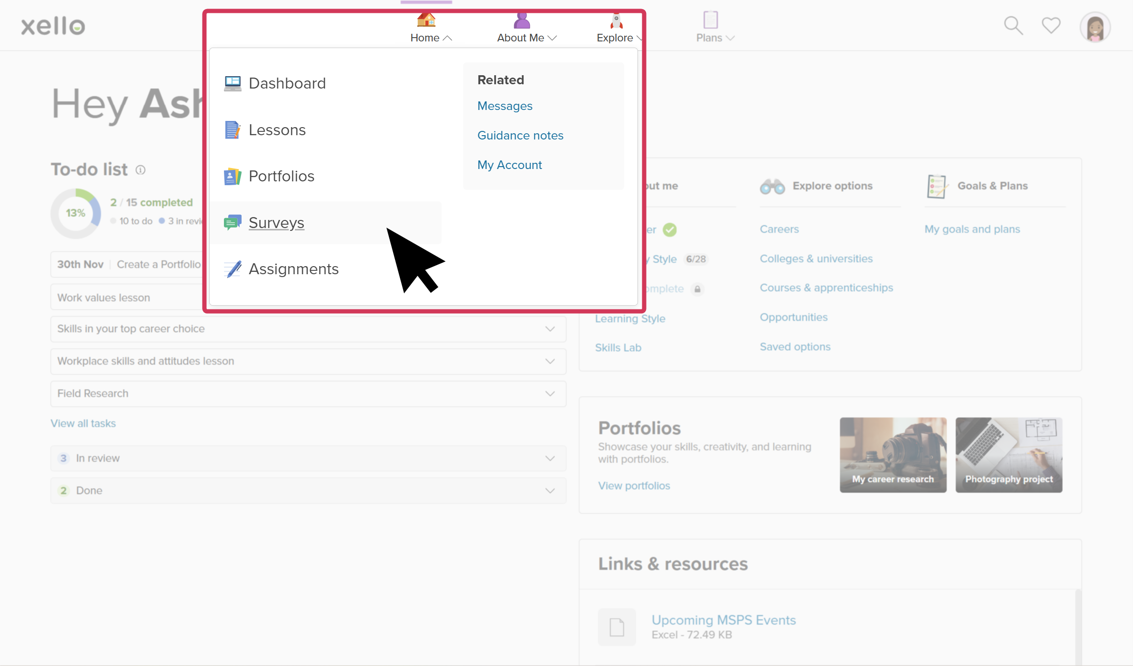Click the search magnifier icon
The height and width of the screenshot is (666, 1133).
(1013, 25)
